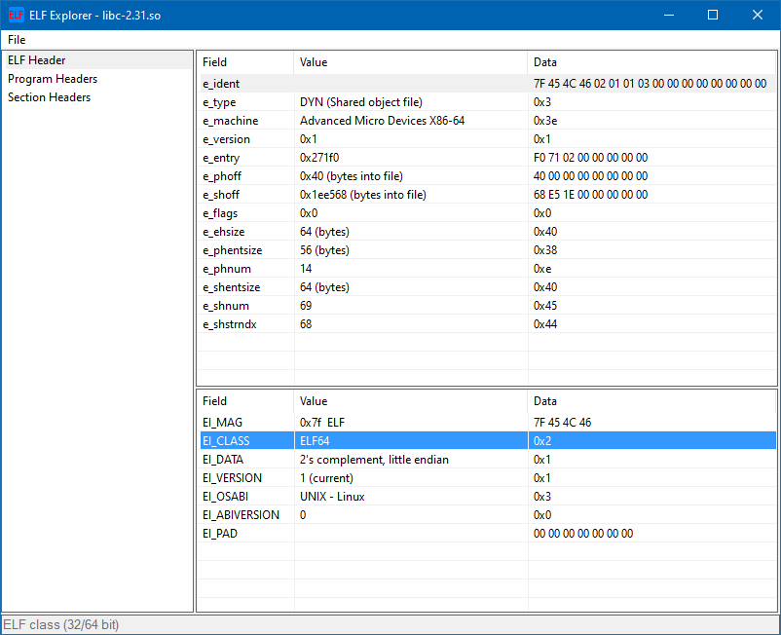
Task: Click the Field column header in upper table
Action: pyautogui.click(x=245, y=62)
